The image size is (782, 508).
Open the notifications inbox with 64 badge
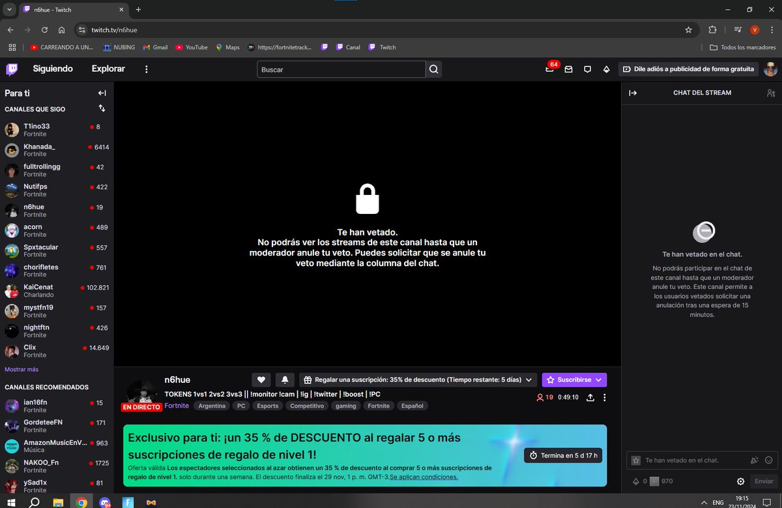[550, 69]
